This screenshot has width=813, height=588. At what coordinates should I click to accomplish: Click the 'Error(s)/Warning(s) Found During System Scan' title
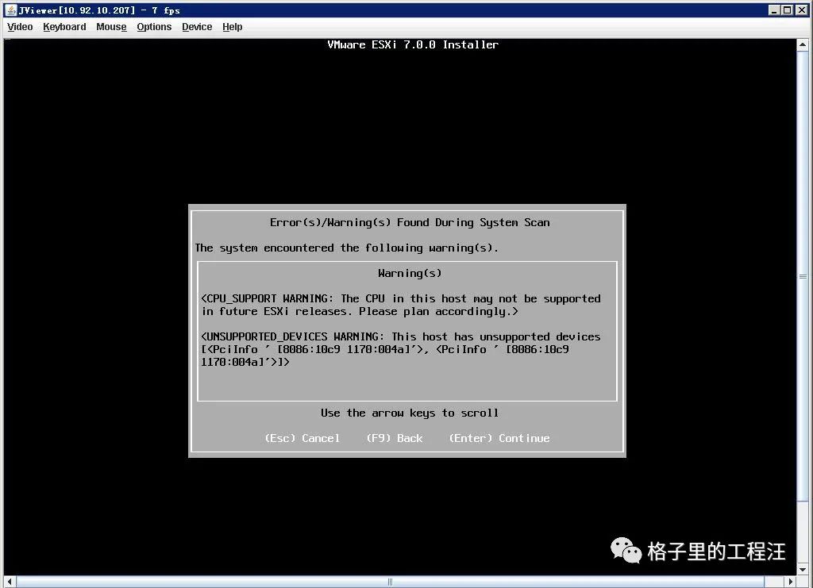click(410, 222)
